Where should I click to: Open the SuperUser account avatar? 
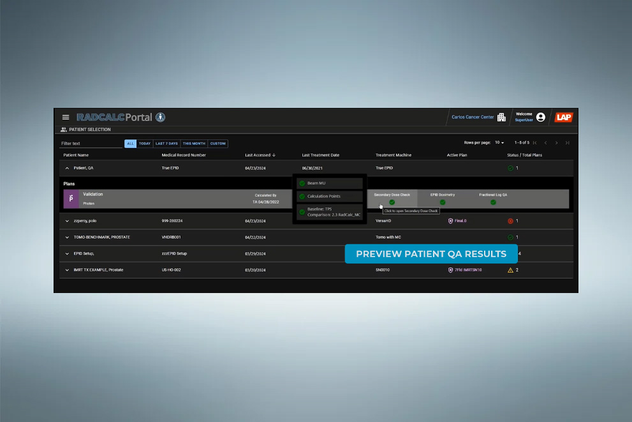click(541, 117)
